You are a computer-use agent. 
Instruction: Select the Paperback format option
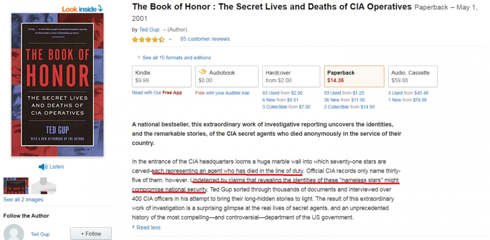click(354, 76)
